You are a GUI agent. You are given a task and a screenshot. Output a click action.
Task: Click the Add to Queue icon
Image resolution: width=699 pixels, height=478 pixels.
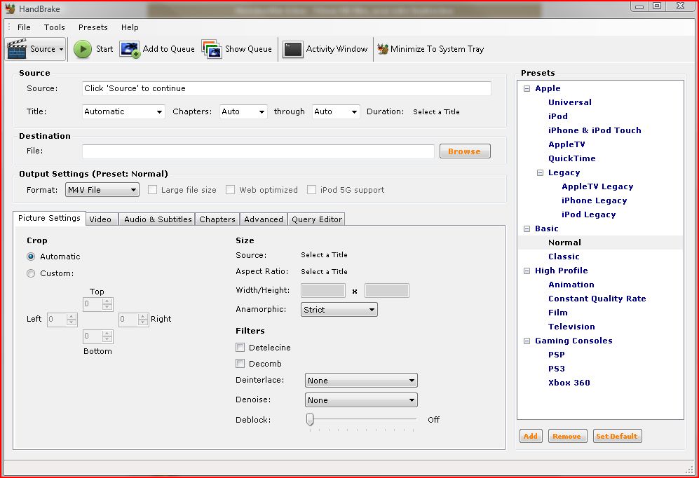click(130, 49)
